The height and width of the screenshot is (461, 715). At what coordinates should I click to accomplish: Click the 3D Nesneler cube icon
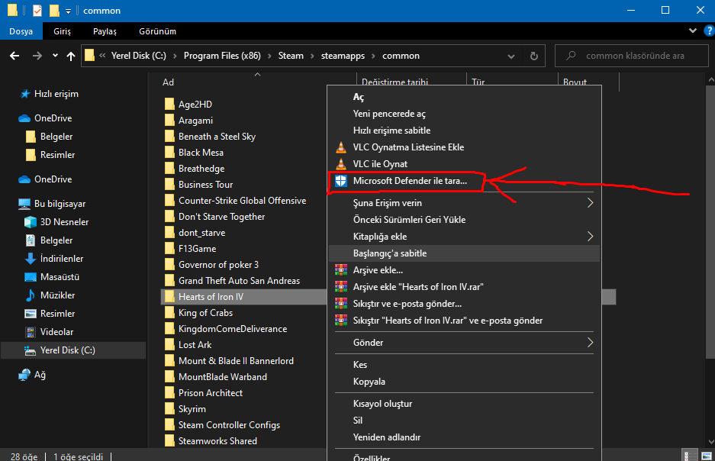coord(31,222)
